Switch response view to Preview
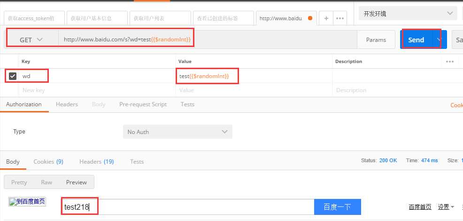 pyautogui.click(x=77, y=182)
